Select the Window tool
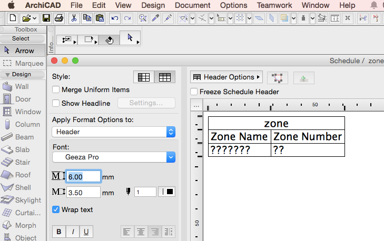 (23, 112)
